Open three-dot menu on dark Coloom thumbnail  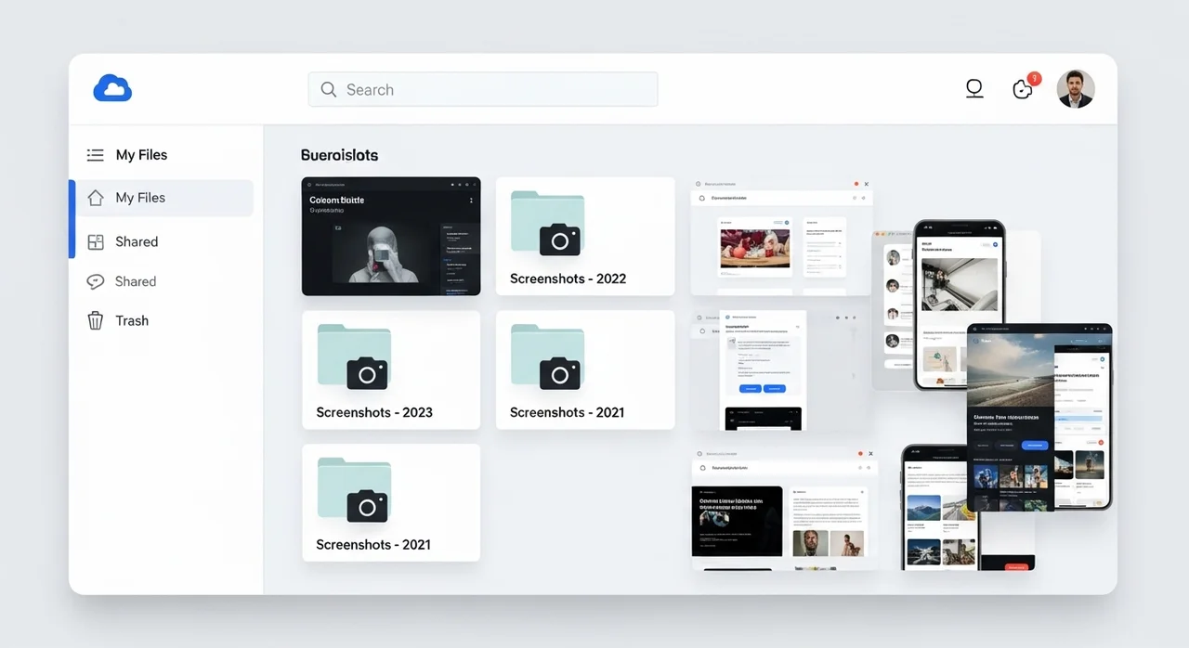471,201
